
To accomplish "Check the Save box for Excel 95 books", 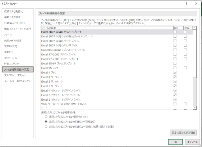I will point(185,68).
